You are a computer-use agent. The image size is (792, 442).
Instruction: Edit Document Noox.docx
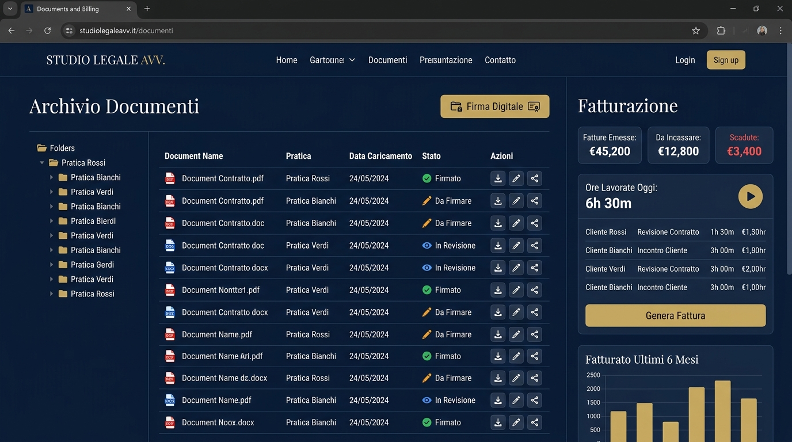516,422
